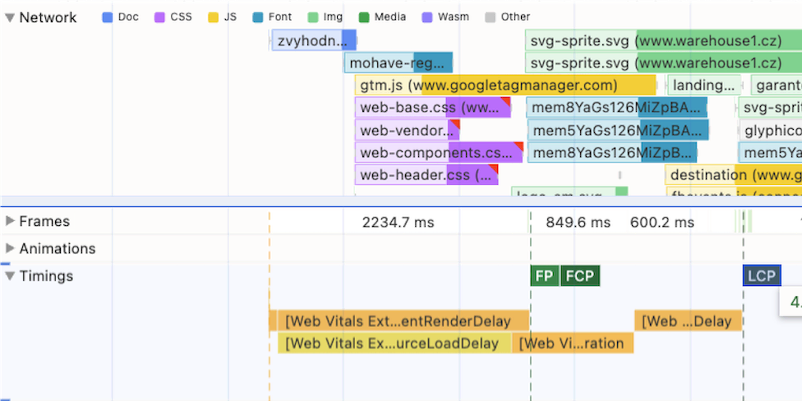Select the 849.6 ms frame
This screenshot has width=802, height=401.
(x=578, y=222)
